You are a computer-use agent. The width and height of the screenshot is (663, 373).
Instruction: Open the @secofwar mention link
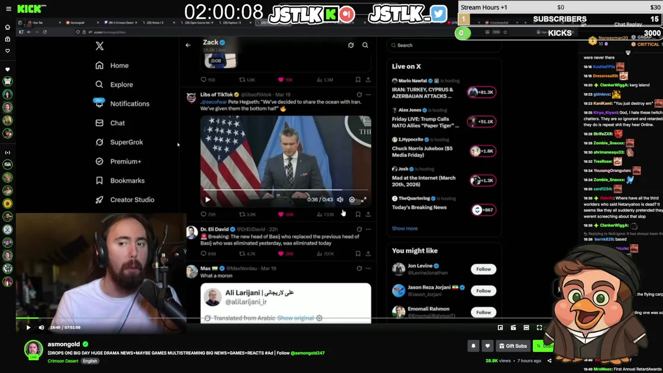213,102
